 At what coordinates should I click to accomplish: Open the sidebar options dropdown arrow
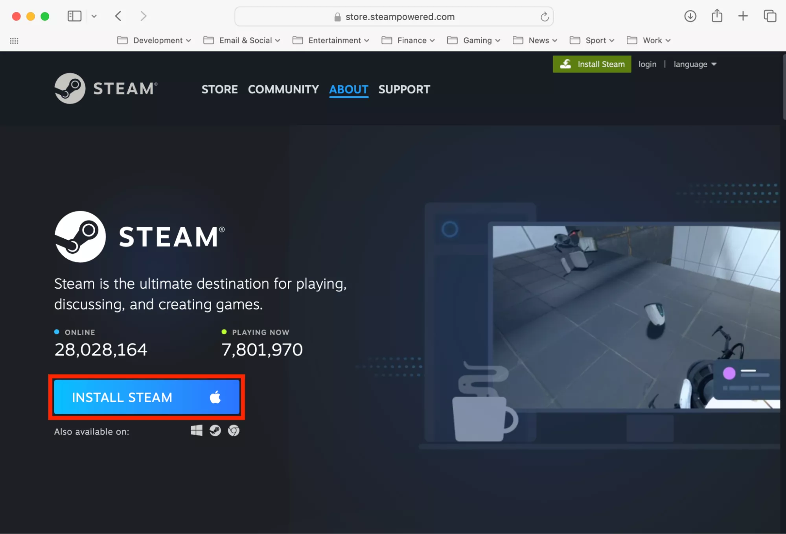click(x=94, y=16)
